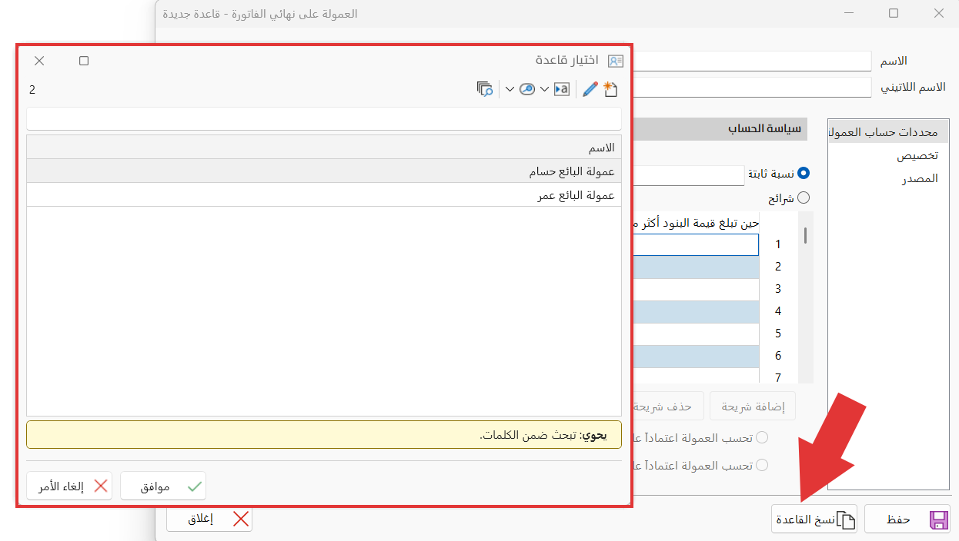Image resolution: width=959 pixels, height=541 pixels.
Task: Select the شرائح radio button
Action: pyautogui.click(x=804, y=197)
